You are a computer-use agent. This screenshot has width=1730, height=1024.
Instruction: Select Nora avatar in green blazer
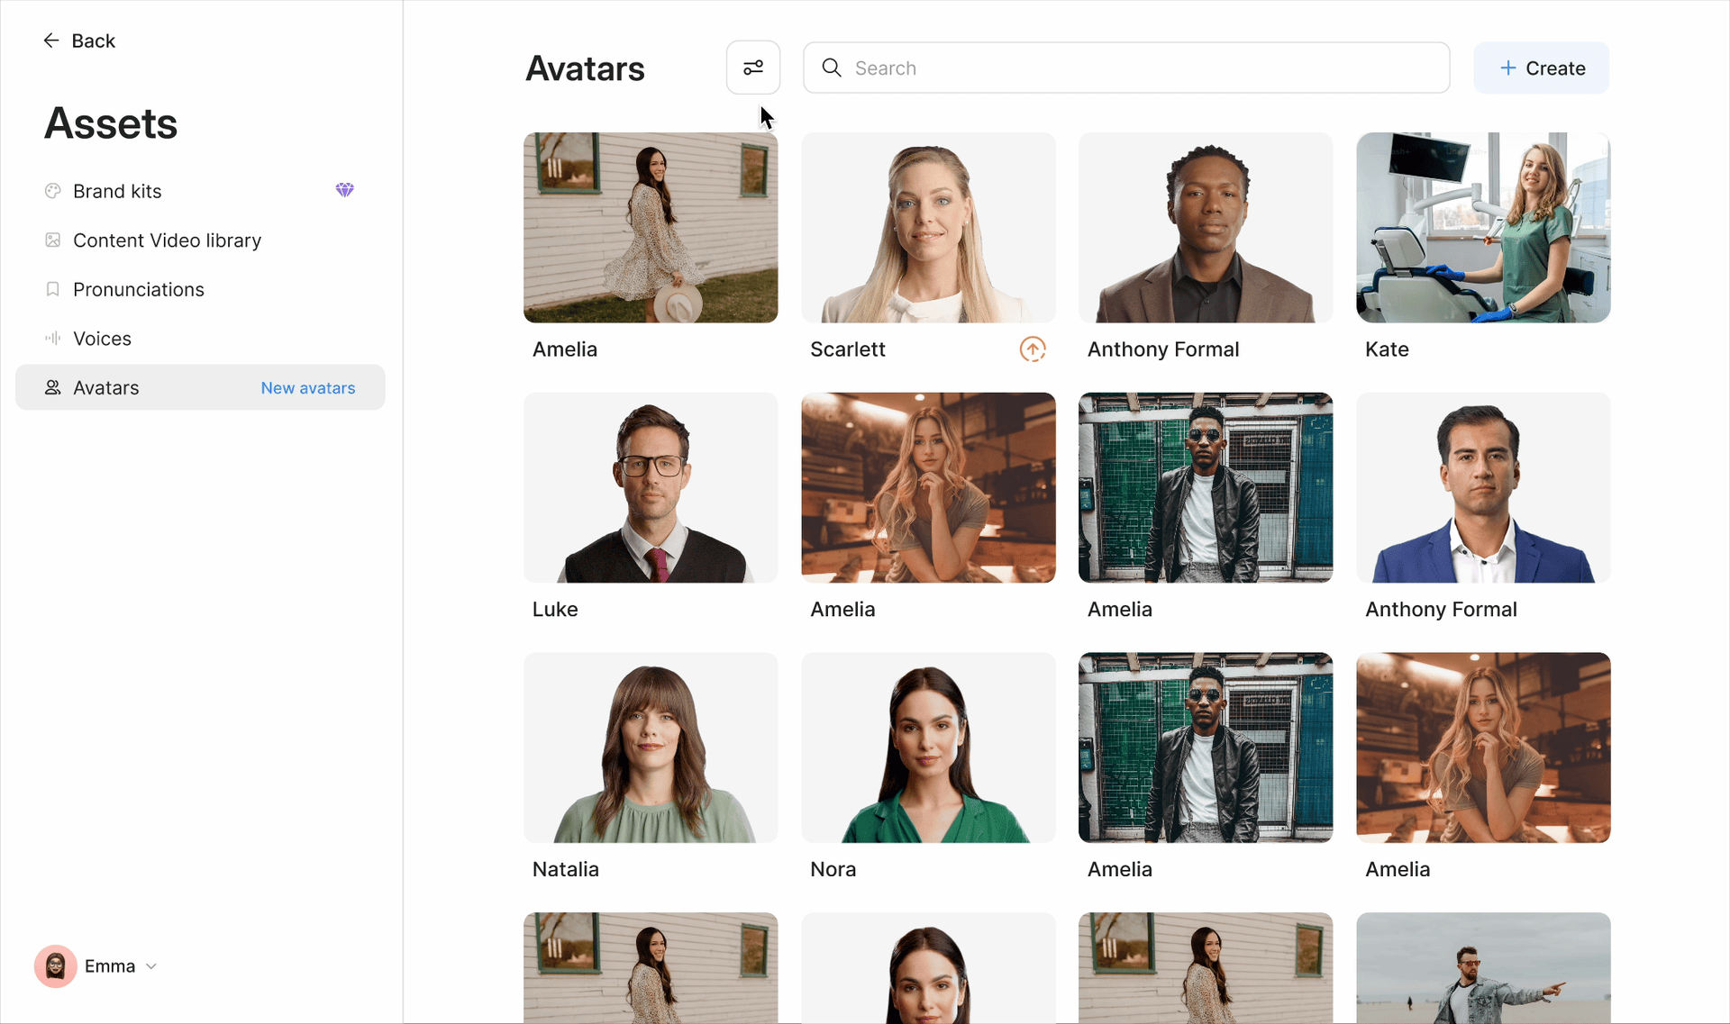coord(927,748)
